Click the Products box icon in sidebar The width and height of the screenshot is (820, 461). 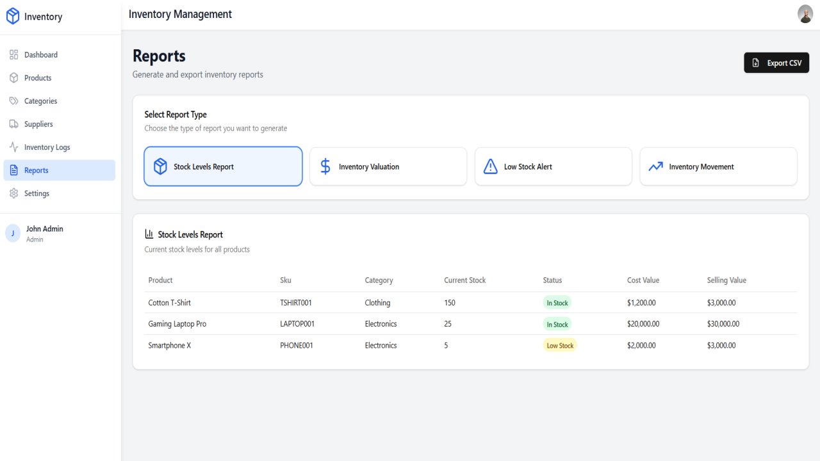13,78
